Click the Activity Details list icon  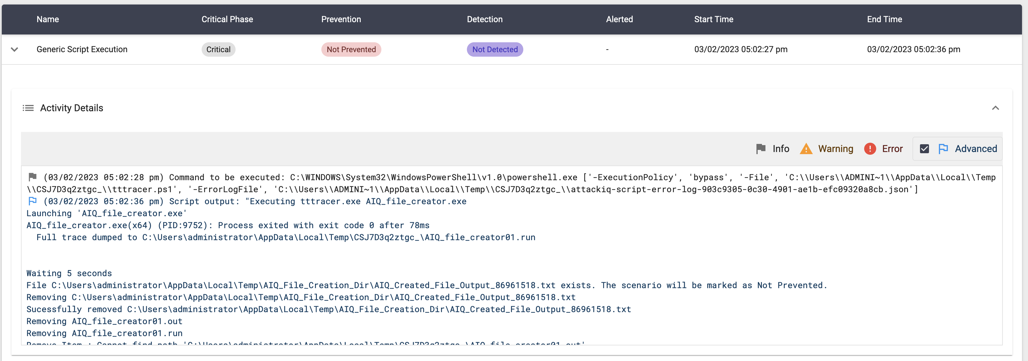coord(28,108)
